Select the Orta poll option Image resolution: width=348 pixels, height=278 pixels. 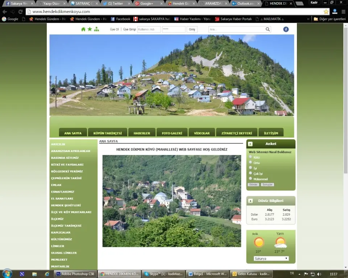point(250,162)
